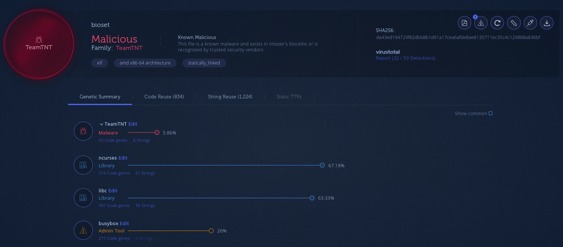Collapse the TeamTNT family row chevron
This screenshot has height=247, width=563.
[x=102, y=124]
